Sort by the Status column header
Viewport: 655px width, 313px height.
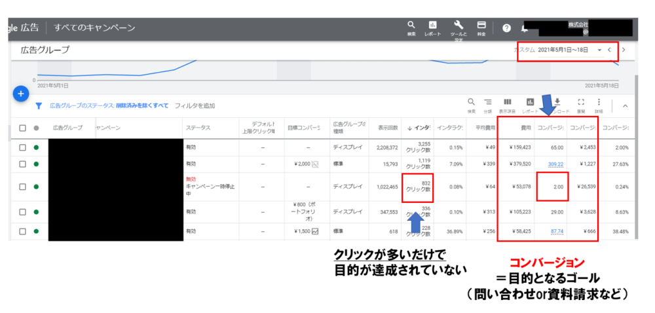pyautogui.click(x=198, y=128)
